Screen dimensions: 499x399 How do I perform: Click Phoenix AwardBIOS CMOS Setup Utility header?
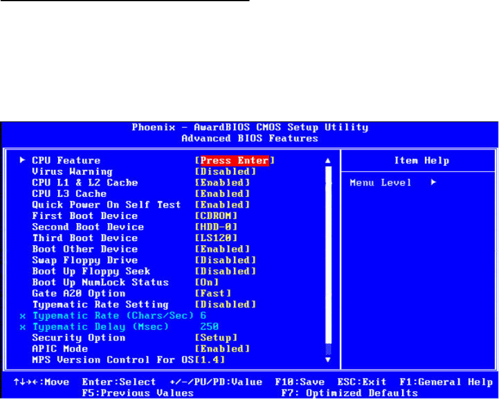(250, 127)
